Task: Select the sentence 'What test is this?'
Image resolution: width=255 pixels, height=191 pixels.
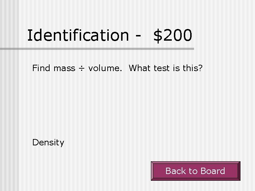Action: coord(165,68)
